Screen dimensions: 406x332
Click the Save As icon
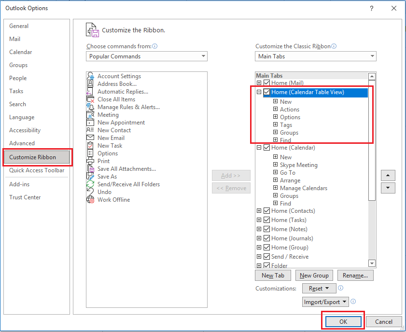(x=90, y=177)
